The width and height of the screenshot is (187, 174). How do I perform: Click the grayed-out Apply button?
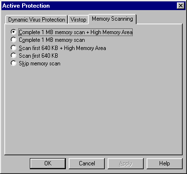click(125, 163)
